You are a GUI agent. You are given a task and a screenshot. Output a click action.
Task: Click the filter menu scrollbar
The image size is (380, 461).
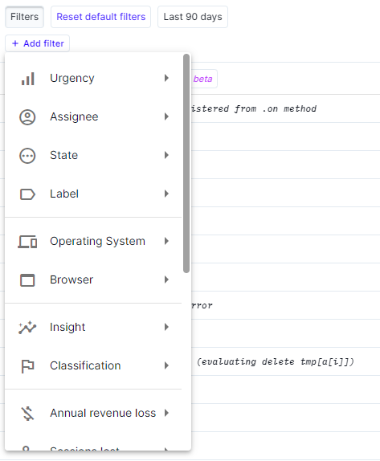click(x=186, y=163)
